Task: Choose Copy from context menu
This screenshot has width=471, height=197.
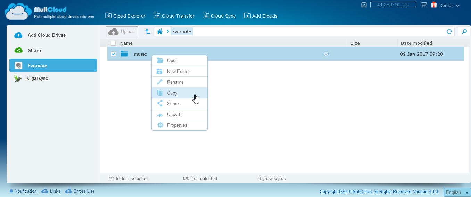Action: click(x=180, y=93)
